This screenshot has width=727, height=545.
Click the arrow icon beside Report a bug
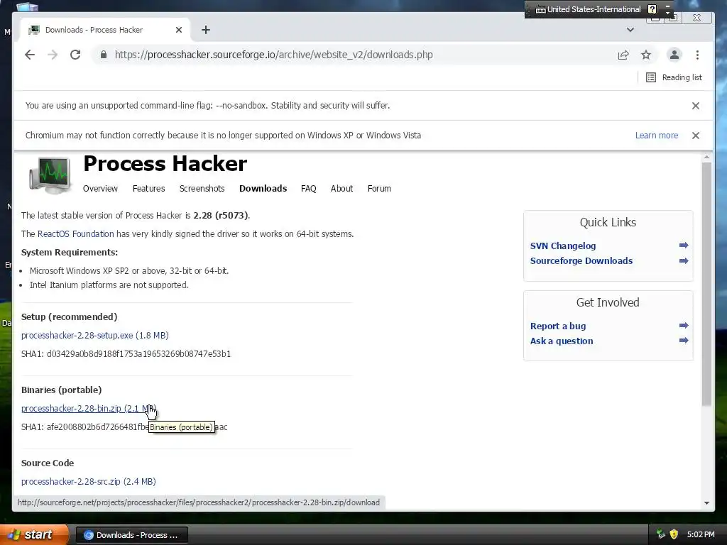pos(684,325)
